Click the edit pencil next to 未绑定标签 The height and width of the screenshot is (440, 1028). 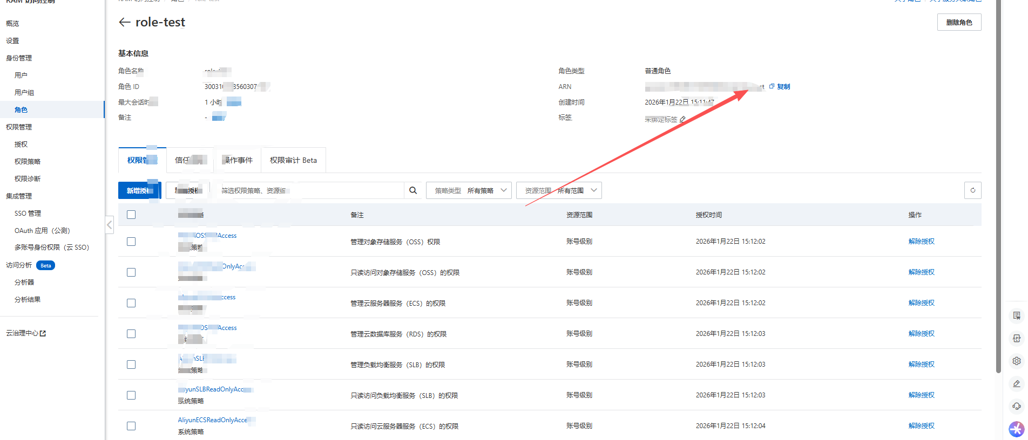click(683, 119)
